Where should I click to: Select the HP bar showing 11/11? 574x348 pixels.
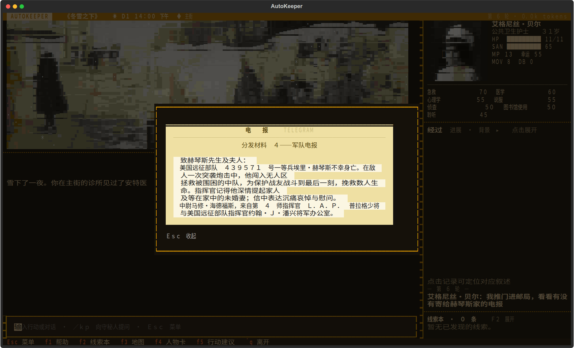(x=524, y=39)
